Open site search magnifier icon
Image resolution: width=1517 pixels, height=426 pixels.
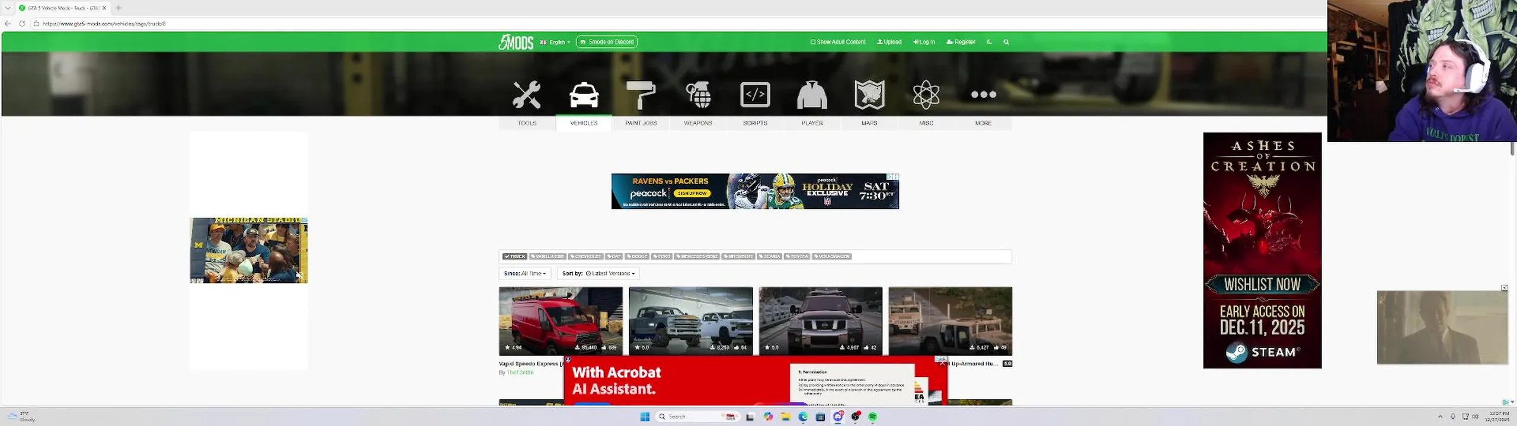coord(1006,42)
